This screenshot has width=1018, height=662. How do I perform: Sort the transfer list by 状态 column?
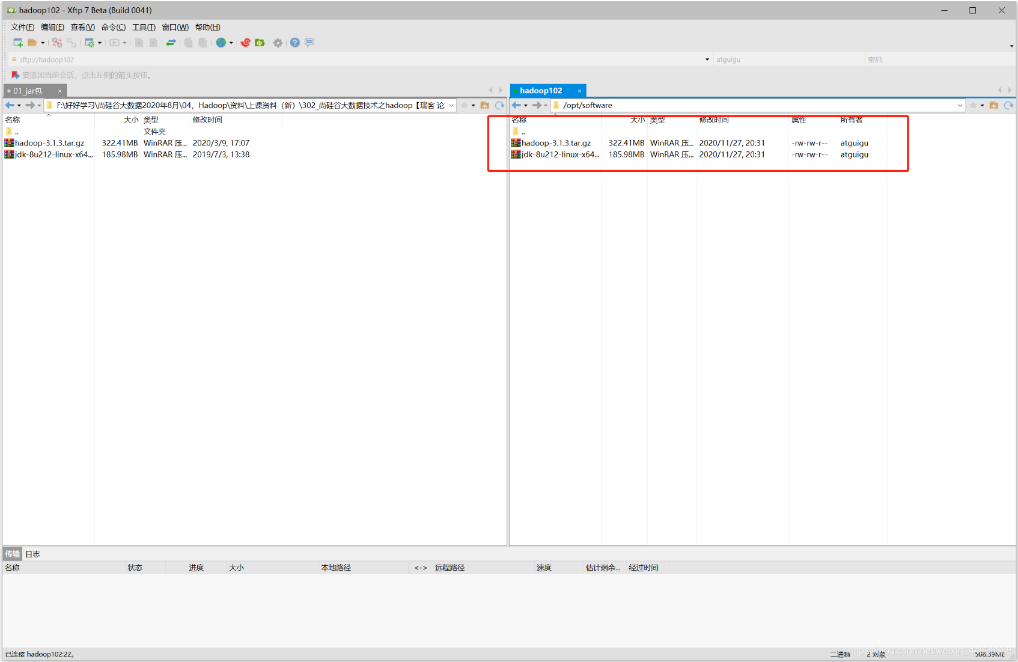pos(135,568)
